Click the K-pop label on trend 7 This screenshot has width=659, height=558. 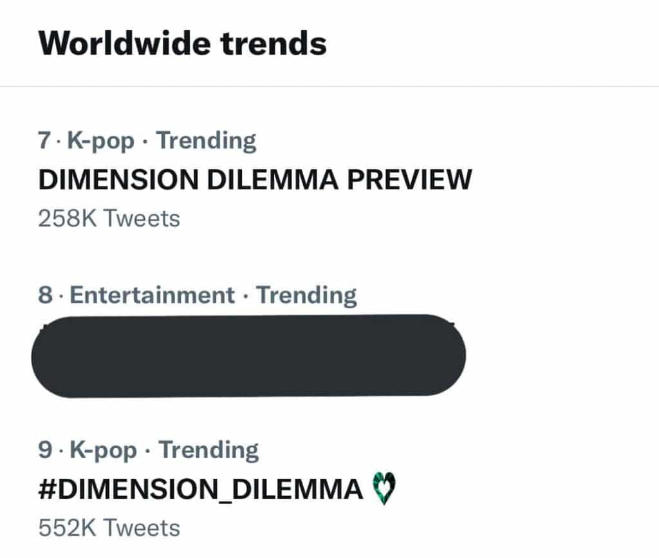(103, 140)
